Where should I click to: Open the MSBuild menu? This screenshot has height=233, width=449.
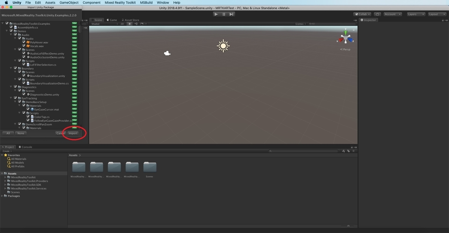tap(146, 3)
